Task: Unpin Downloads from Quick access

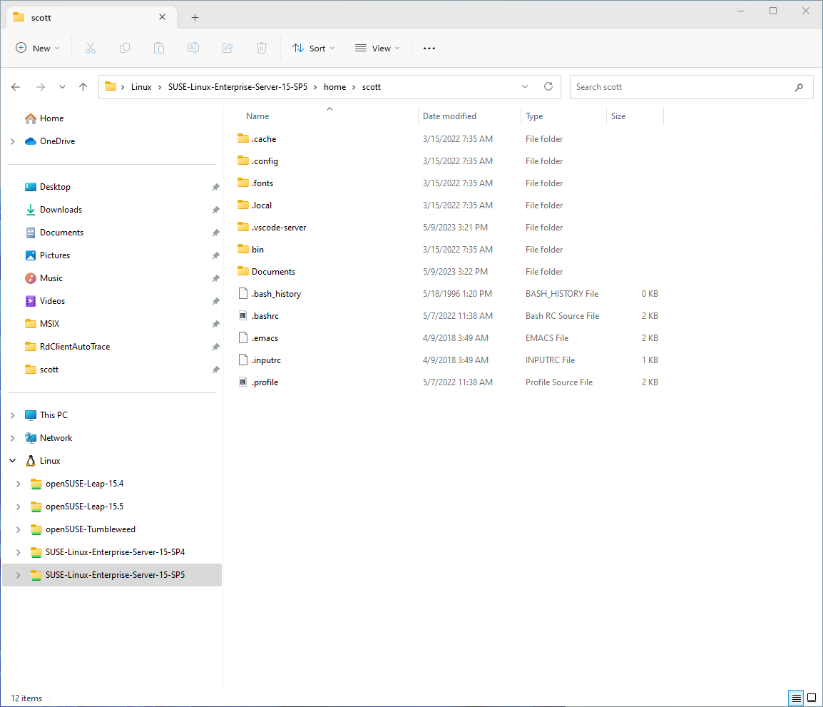Action: (x=215, y=210)
